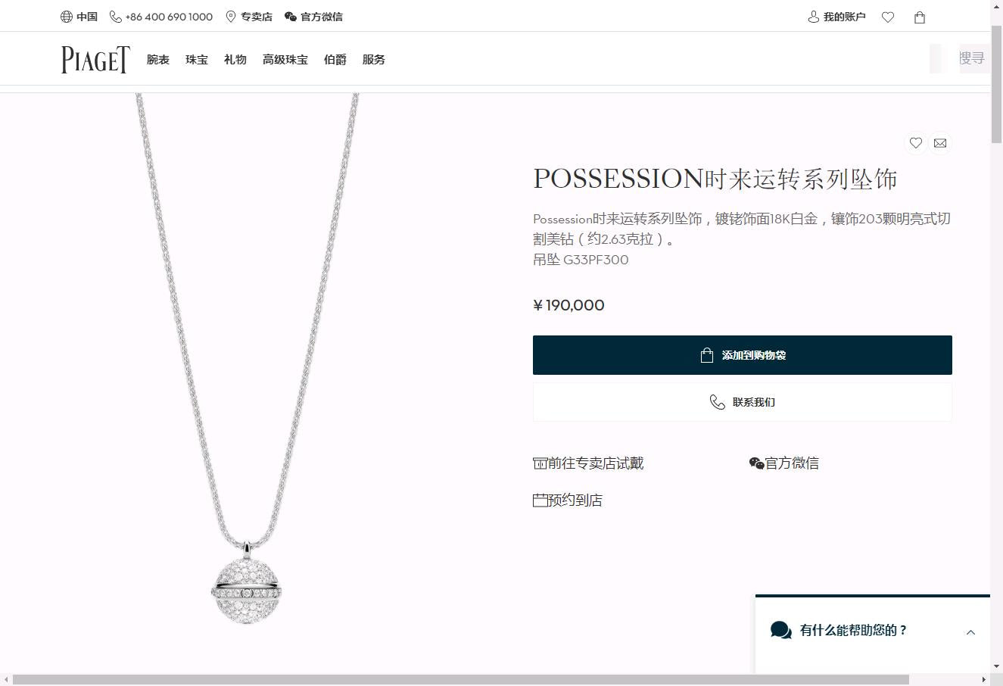Click the 专卖店 store locator link
This screenshot has height=686, width=1003.
tap(249, 17)
